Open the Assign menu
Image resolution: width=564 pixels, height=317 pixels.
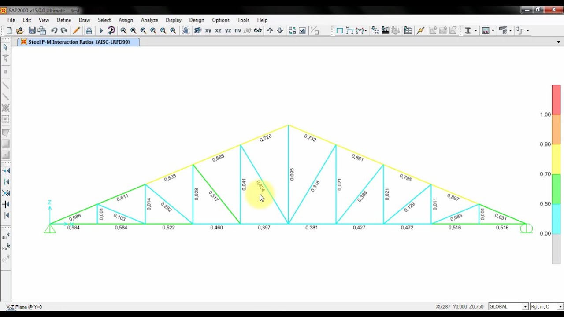click(126, 20)
